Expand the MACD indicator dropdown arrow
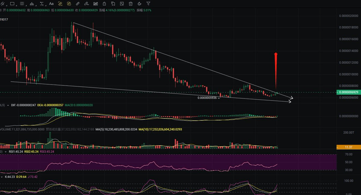361x195 pixels. (x=8, y=105)
